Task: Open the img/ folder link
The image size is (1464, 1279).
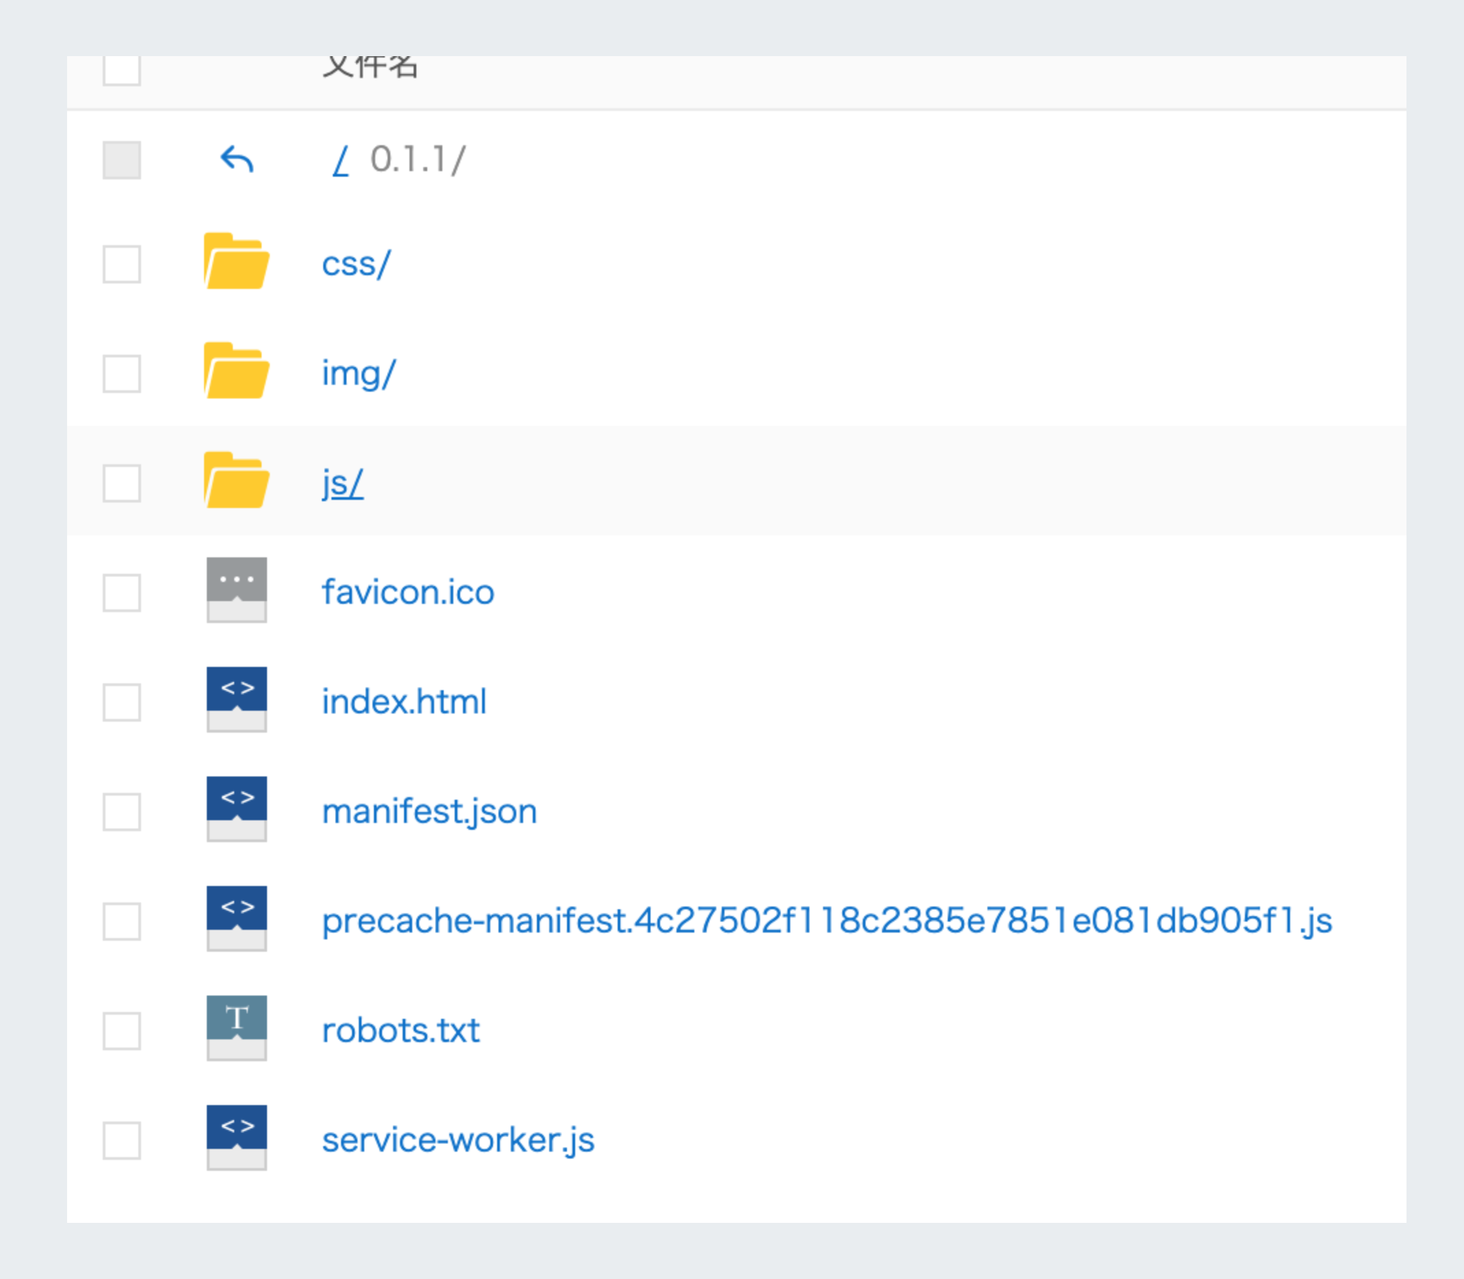Action: click(358, 374)
